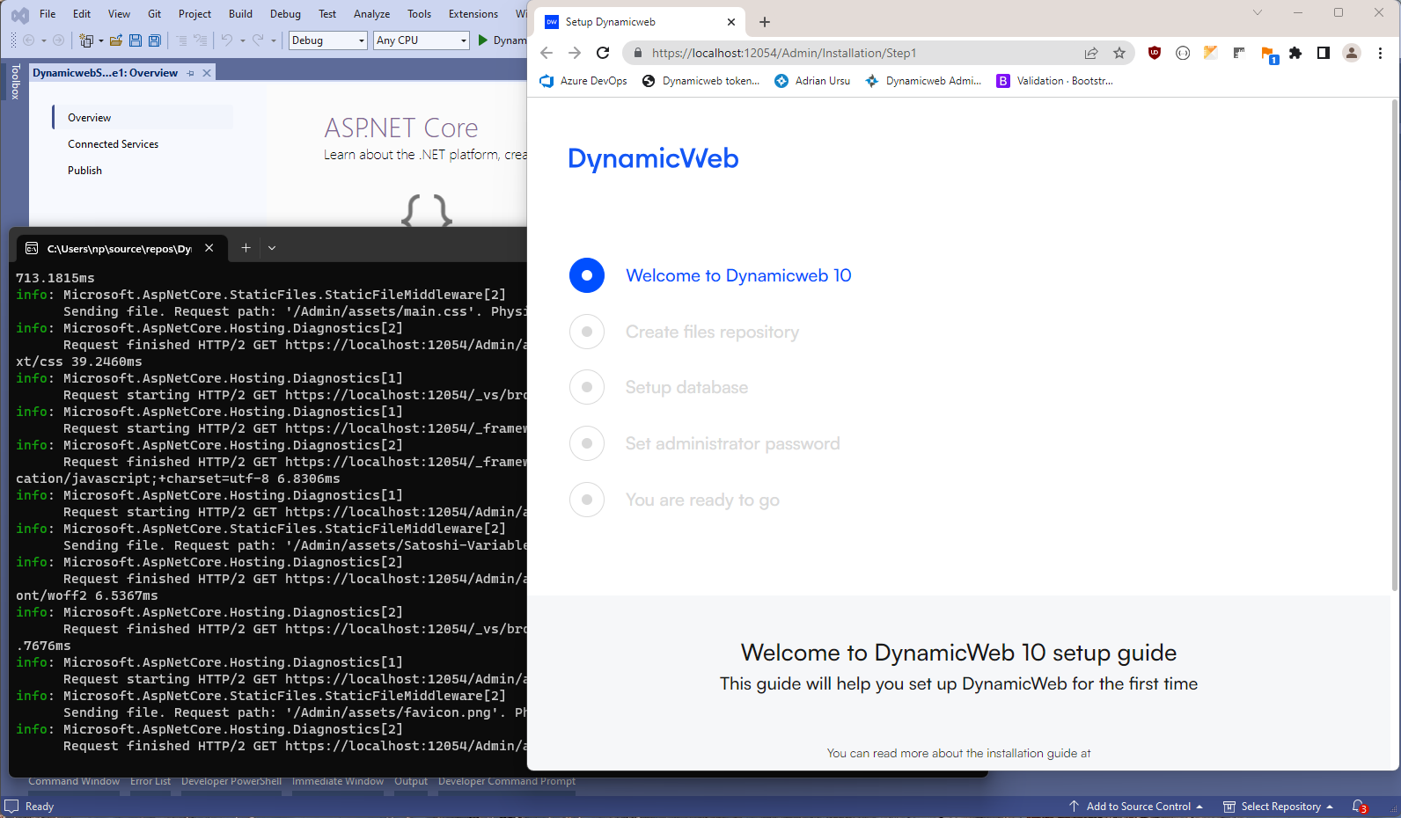1401x818 pixels.
Task: Click the browser page vertical scrollbar
Action: 1394,345
